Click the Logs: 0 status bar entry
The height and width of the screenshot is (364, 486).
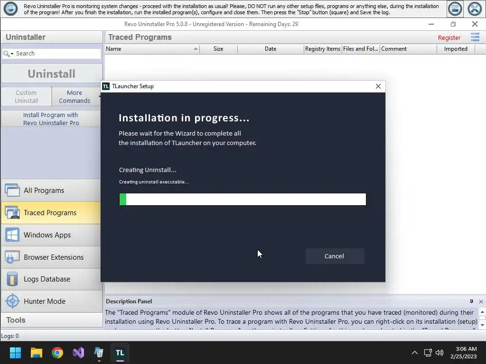click(10, 336)
